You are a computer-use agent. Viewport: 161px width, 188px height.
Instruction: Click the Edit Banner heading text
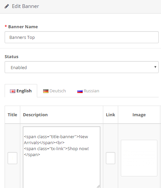pos(26,6)
